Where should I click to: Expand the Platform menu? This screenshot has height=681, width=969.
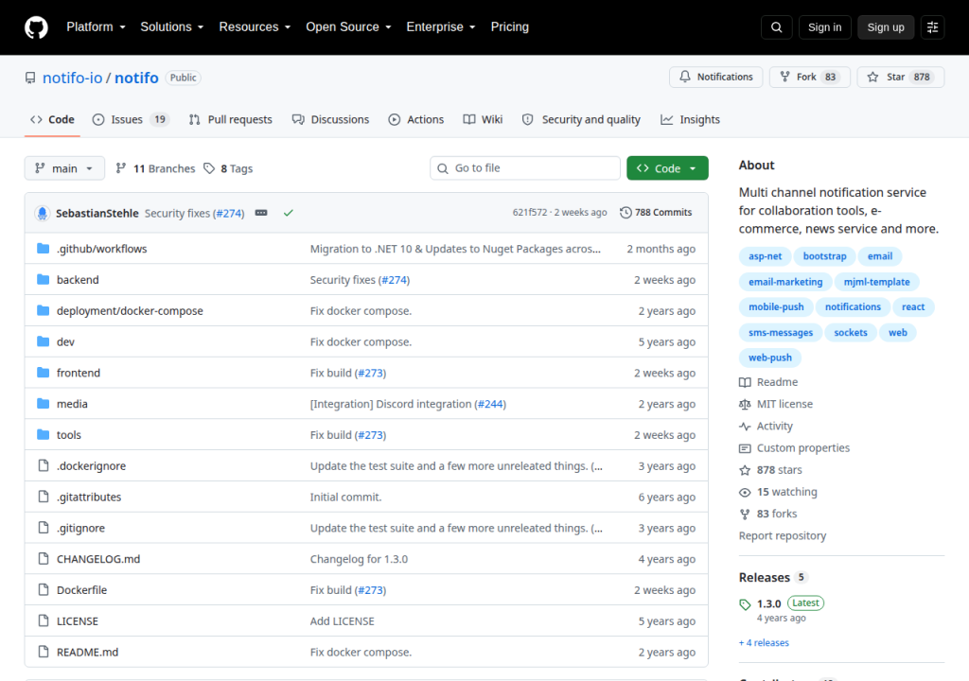96,27
